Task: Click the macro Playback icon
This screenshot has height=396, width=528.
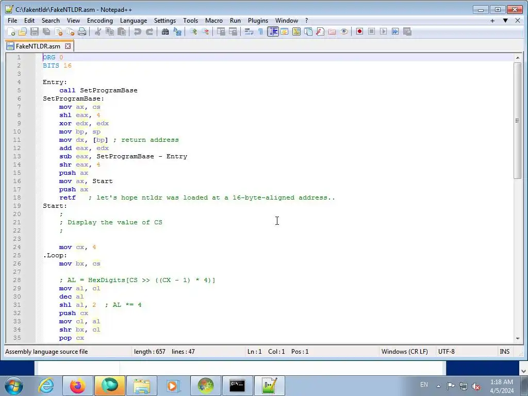Action: coord(383,31)
